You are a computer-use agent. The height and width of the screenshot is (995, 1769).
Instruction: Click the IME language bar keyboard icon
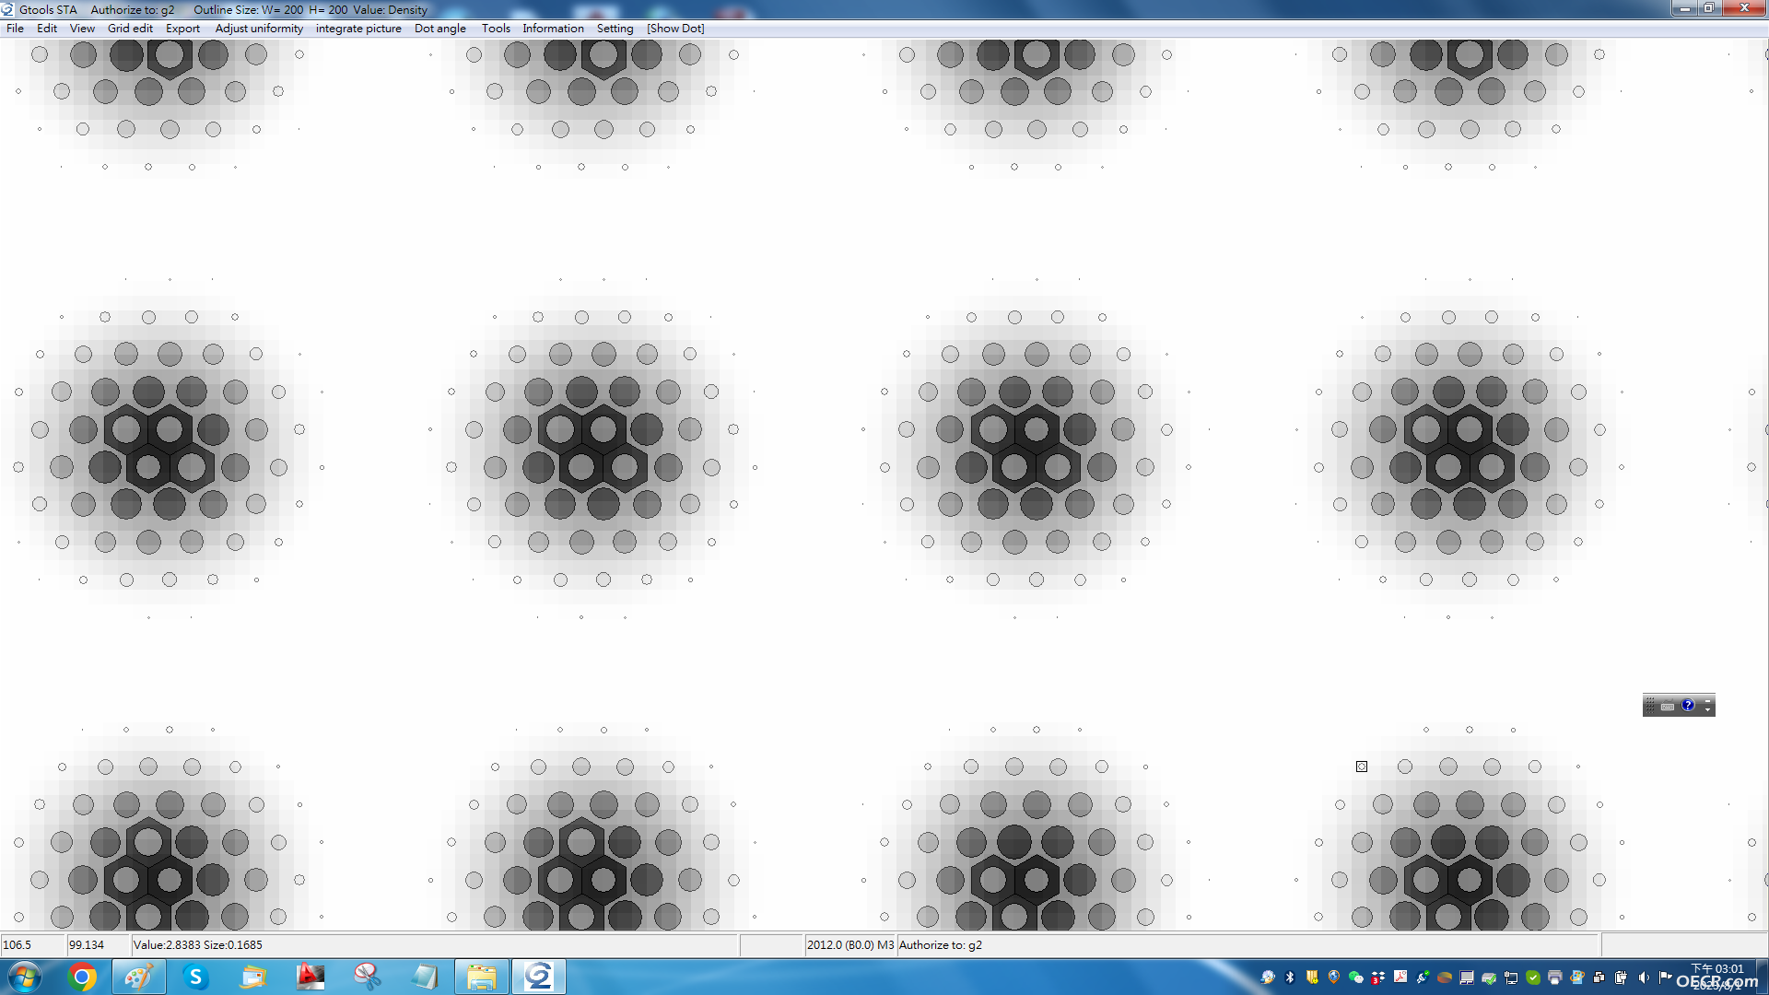click(x=1668, y=706)
